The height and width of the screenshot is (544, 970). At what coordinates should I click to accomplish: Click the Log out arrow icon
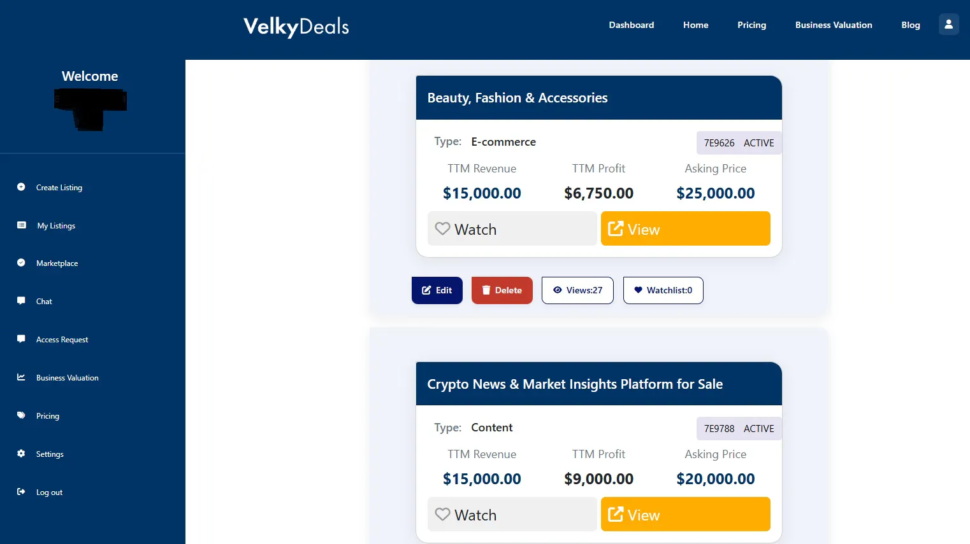pyautogui.click(x=21, y=492)
